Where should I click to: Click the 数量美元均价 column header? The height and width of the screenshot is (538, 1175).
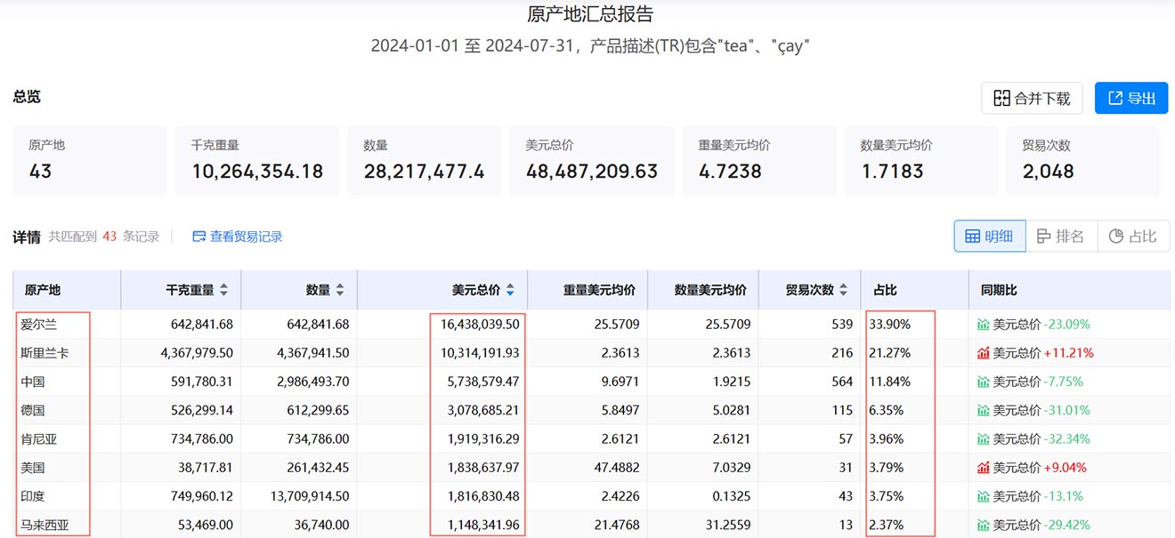pyautogui.click(x=703, y=290)
